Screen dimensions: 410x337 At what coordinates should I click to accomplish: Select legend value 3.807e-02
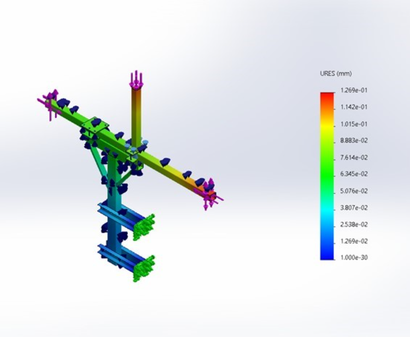354,208
